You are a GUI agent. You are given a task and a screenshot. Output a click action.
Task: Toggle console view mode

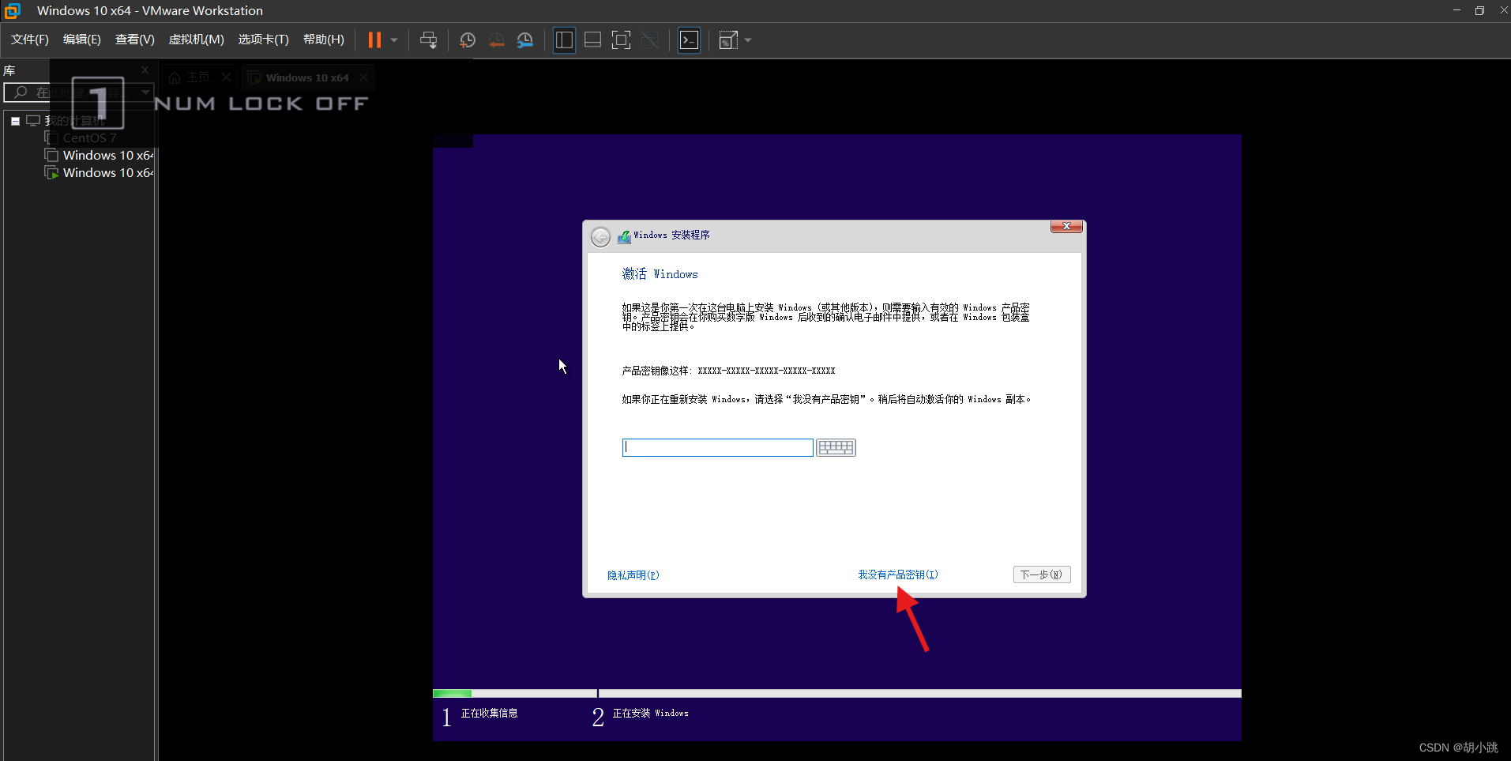coord(688,40)
